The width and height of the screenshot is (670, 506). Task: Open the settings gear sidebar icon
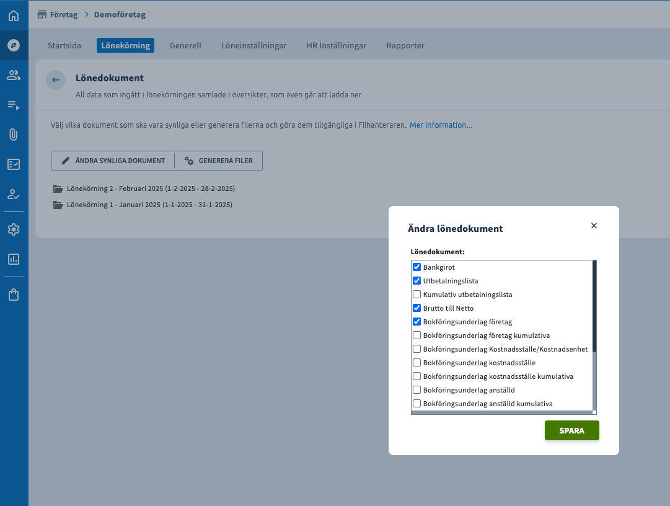[x=14, y=229]
